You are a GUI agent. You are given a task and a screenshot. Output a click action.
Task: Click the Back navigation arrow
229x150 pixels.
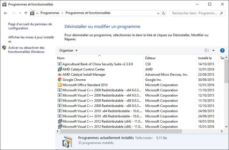pos(6,13)
